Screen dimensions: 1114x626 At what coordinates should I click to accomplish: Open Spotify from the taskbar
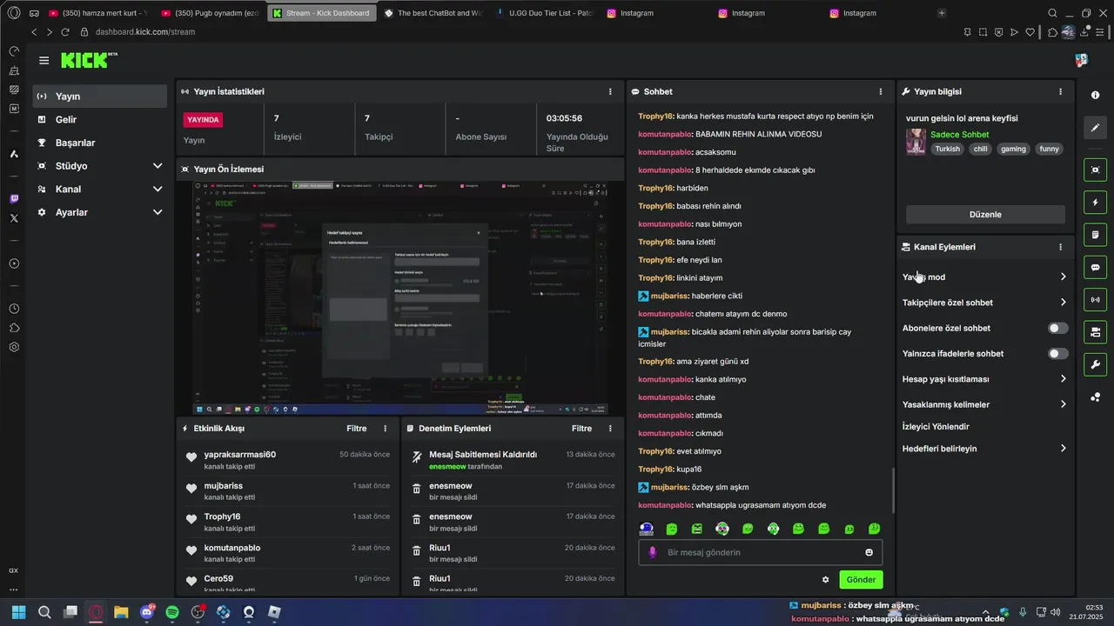click(x=172, y=612)
